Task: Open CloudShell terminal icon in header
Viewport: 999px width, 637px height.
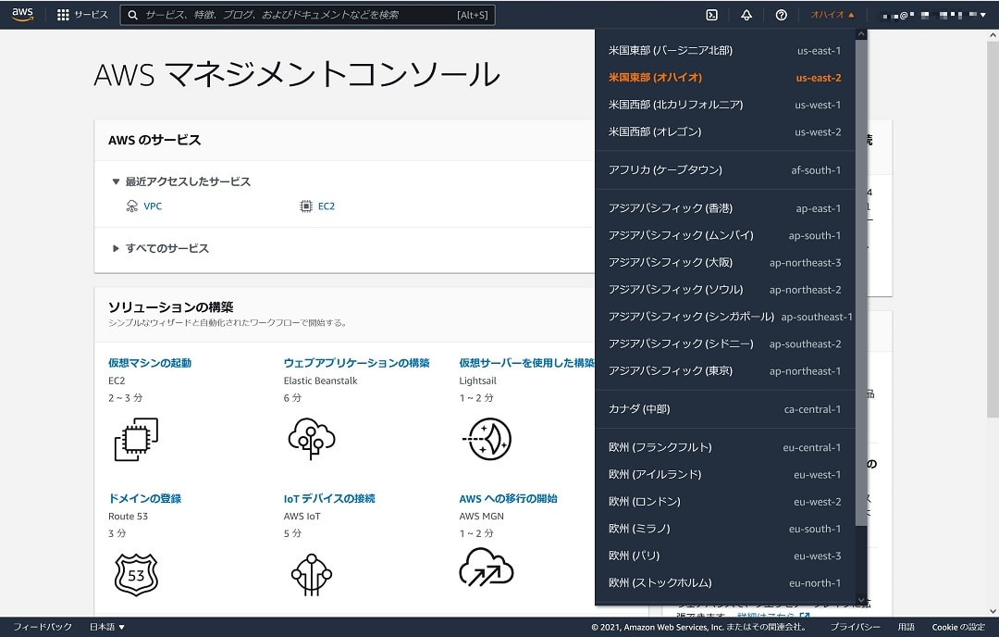Action: [x=711, y=15]
